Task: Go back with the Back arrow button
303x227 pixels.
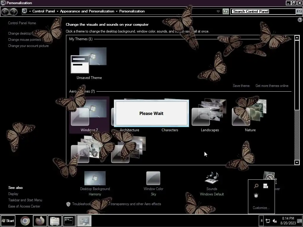Action: click(x=5, y=12)
